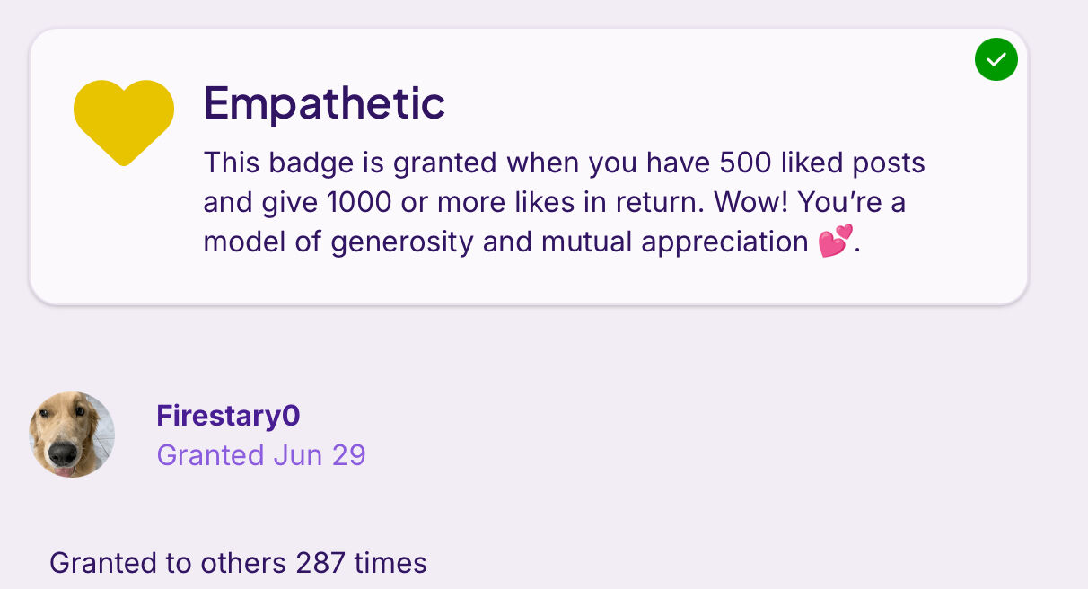Click the Granted Jun 29 date
The width and height of the screenshot is (1088, 589).
(x=261, y=455)
